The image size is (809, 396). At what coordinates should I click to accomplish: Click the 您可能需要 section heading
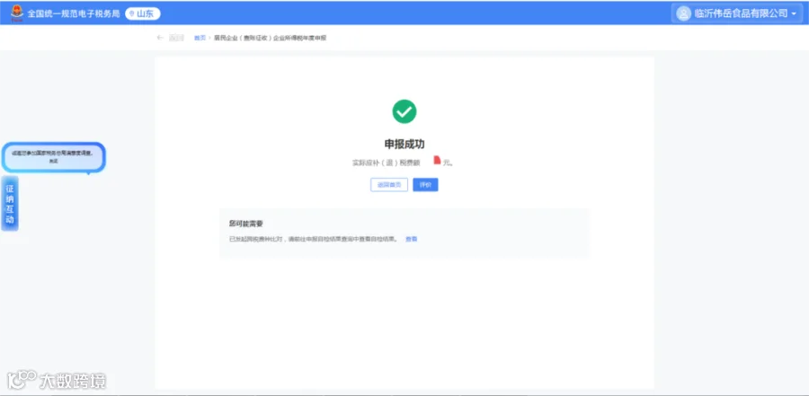(246, 224)
